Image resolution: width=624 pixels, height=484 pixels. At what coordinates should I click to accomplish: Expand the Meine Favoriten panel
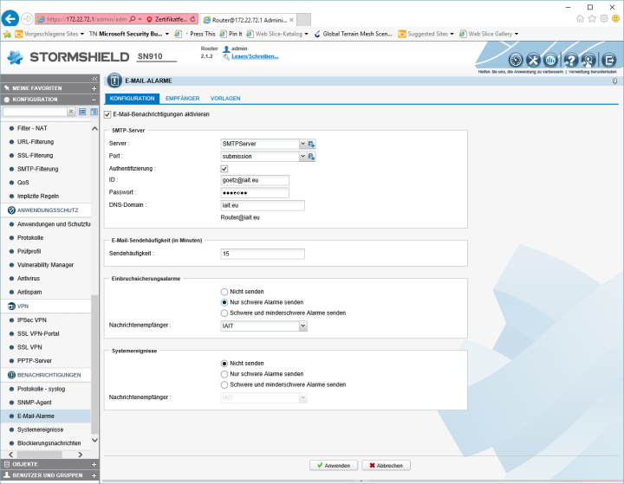(x=94, y=88)
